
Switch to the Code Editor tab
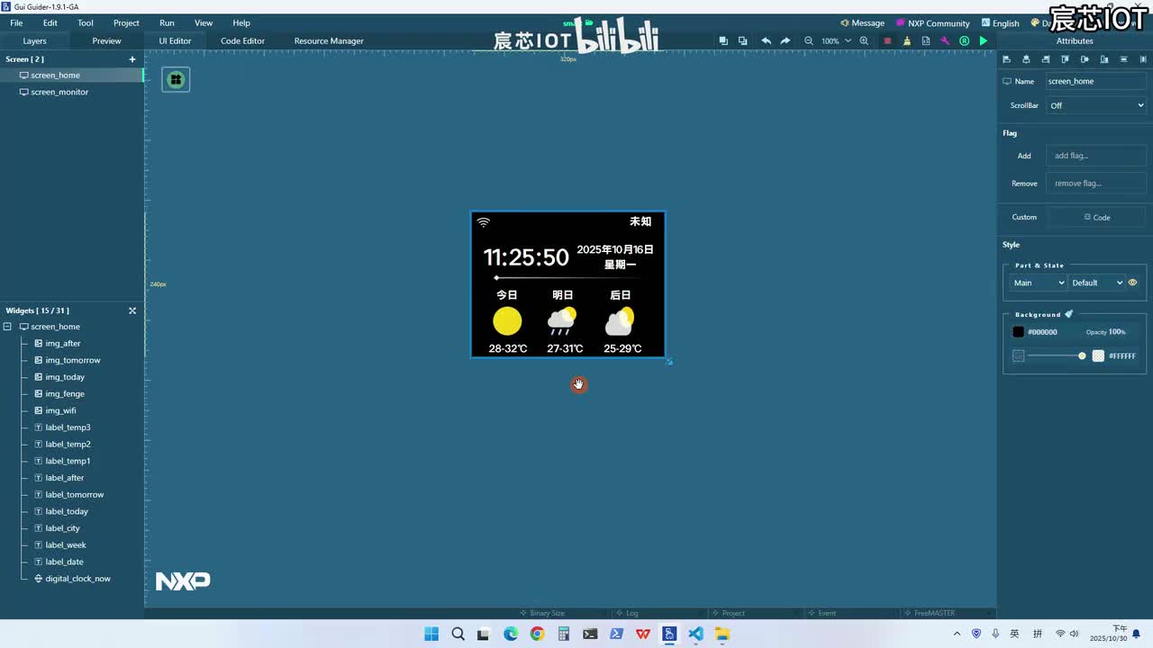click(242, 40)
